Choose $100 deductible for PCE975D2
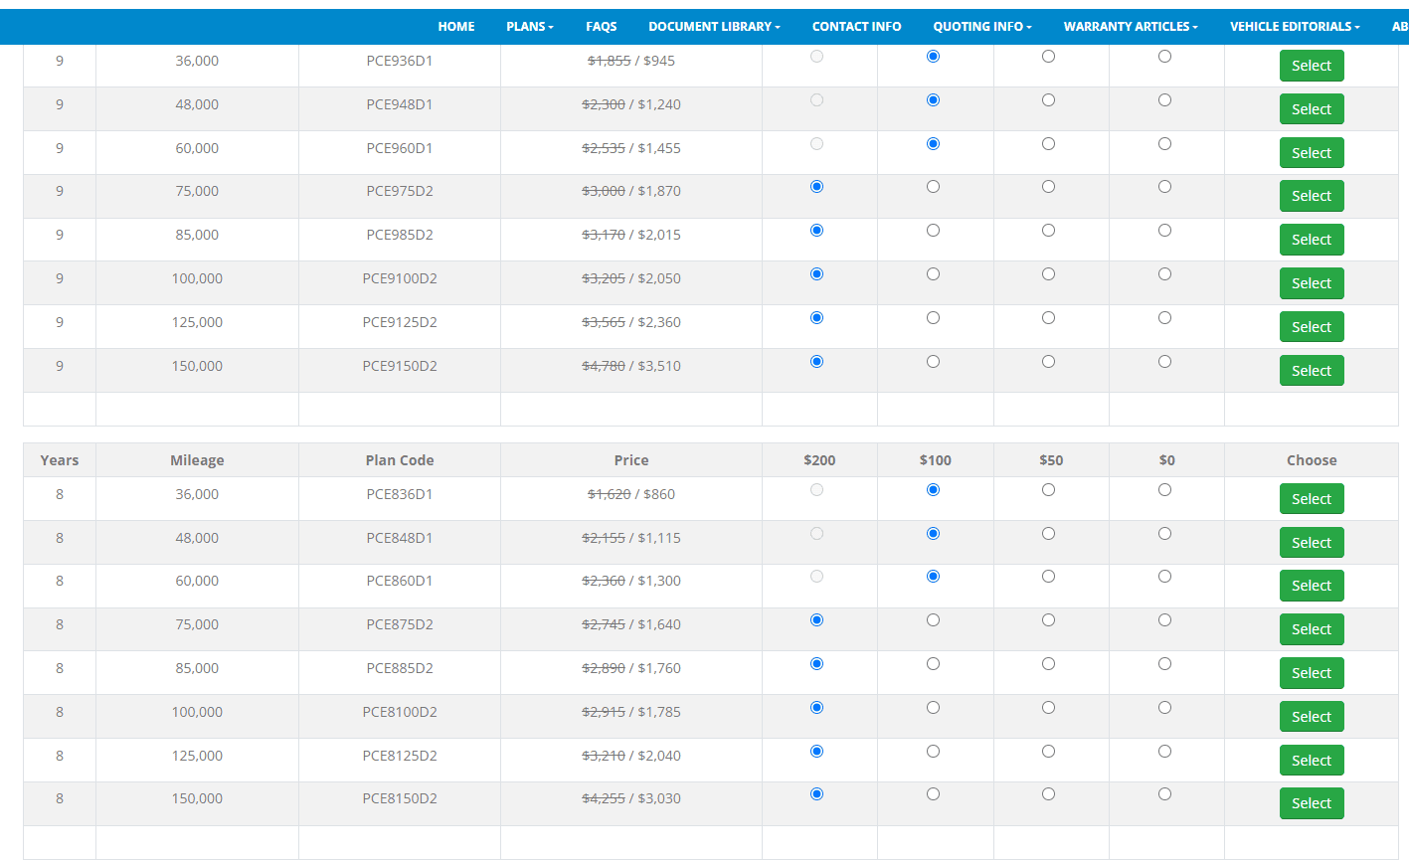The width and height of the screenshot is (1409, 863). tap(933, 187)
